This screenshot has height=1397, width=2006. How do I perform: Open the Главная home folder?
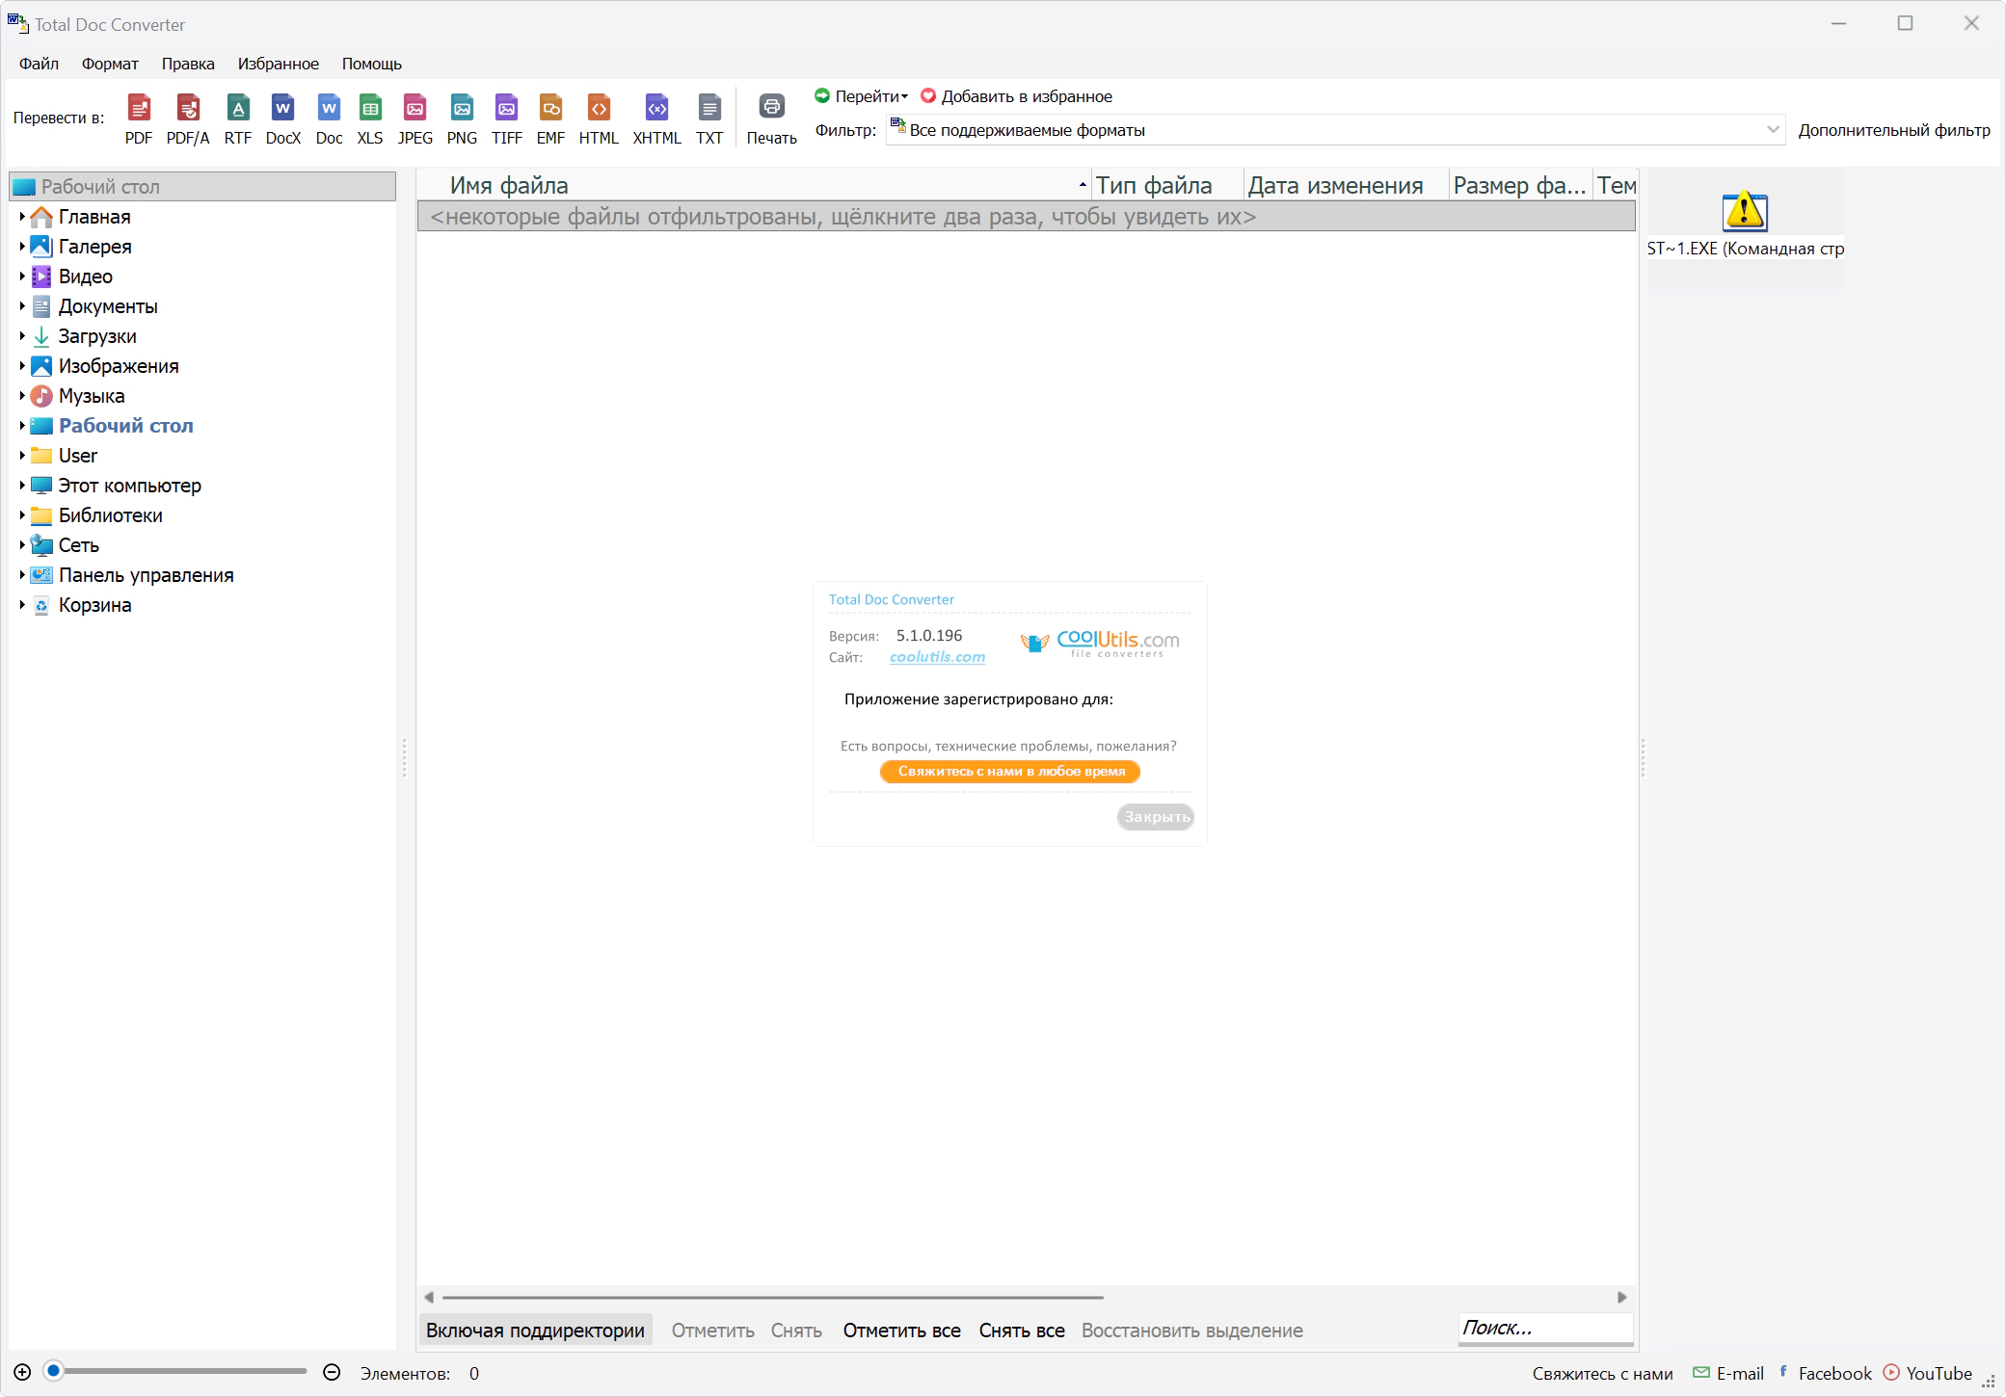point(94,217)
